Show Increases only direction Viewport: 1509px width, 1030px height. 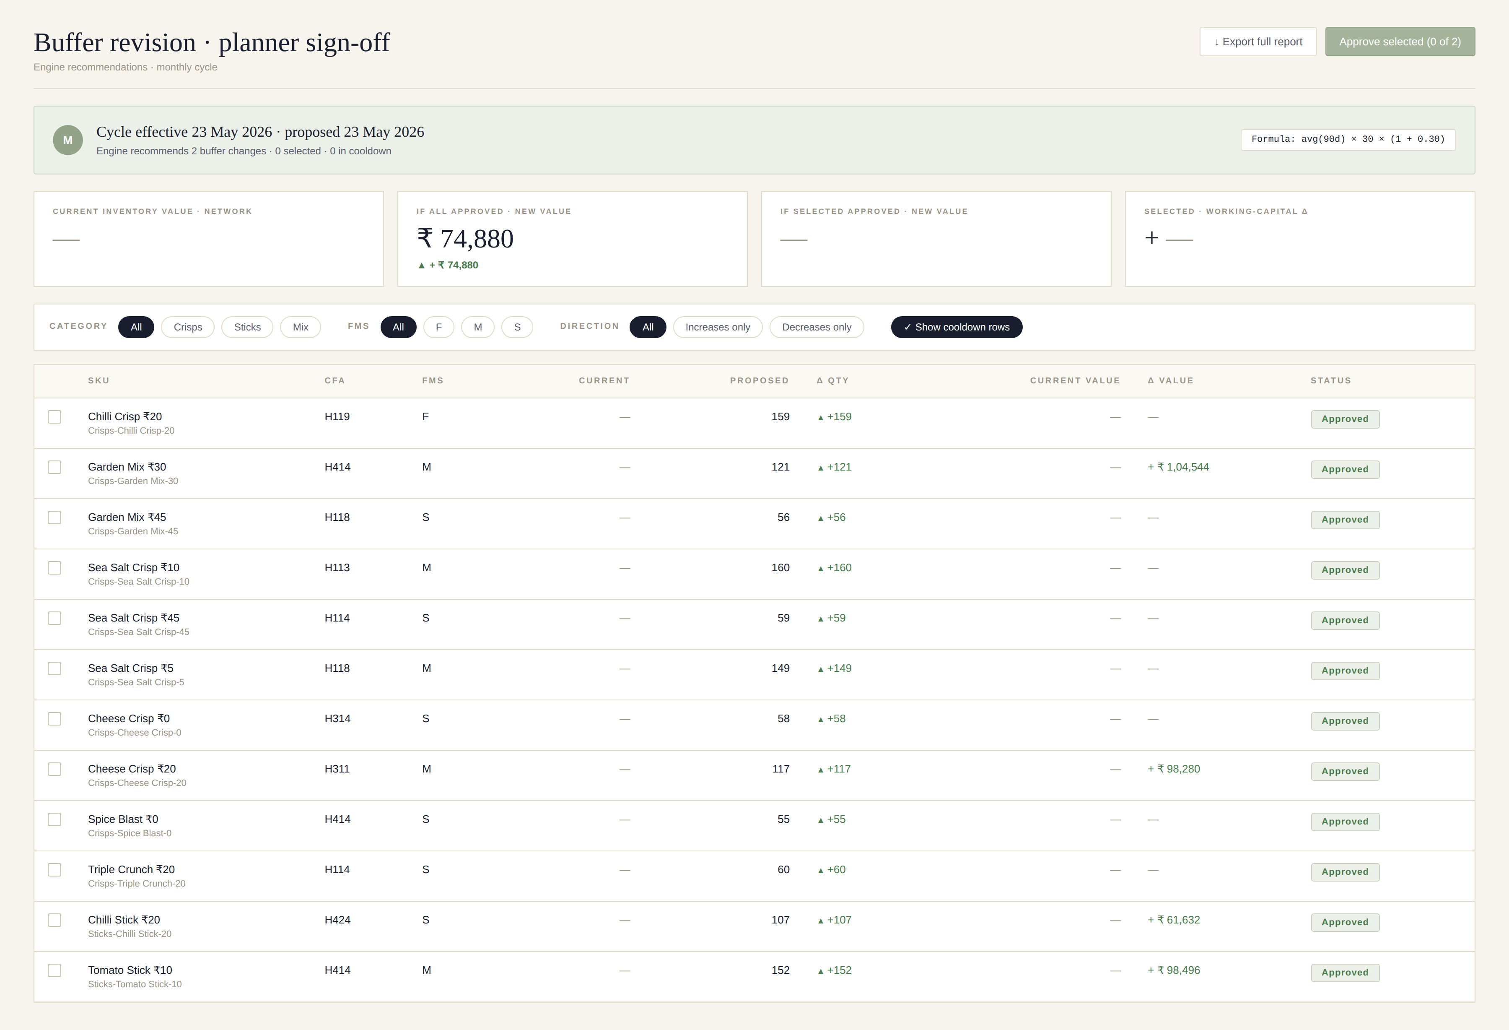pyautogui.click(x=718, y=327)
